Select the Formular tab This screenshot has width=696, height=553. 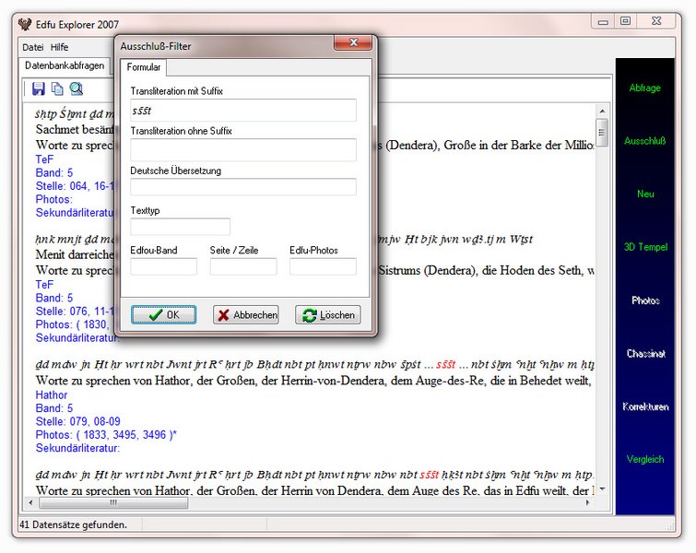(x=143, y=67)
